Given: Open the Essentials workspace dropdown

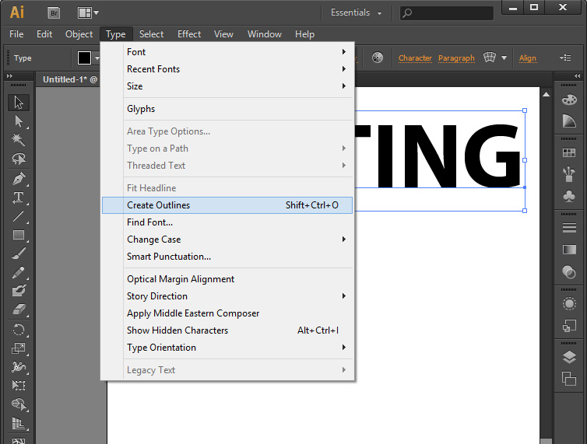Looking at the screenshot, I should coord(357,13).
